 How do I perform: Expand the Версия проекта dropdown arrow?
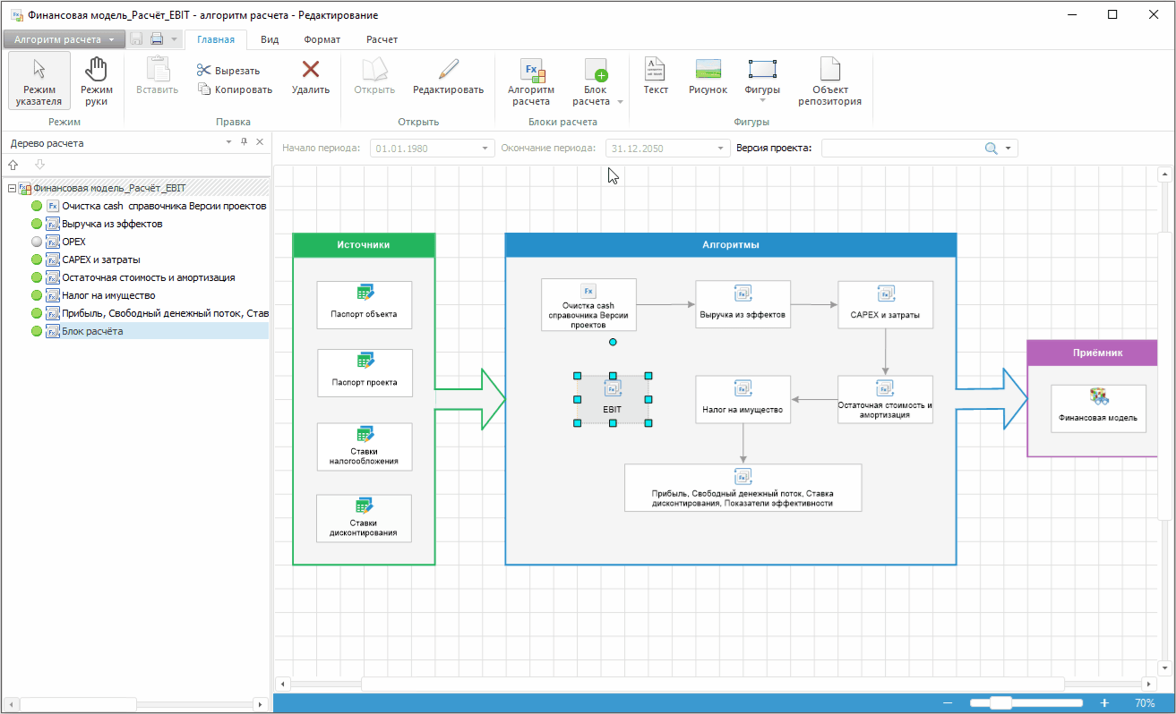1009,149
